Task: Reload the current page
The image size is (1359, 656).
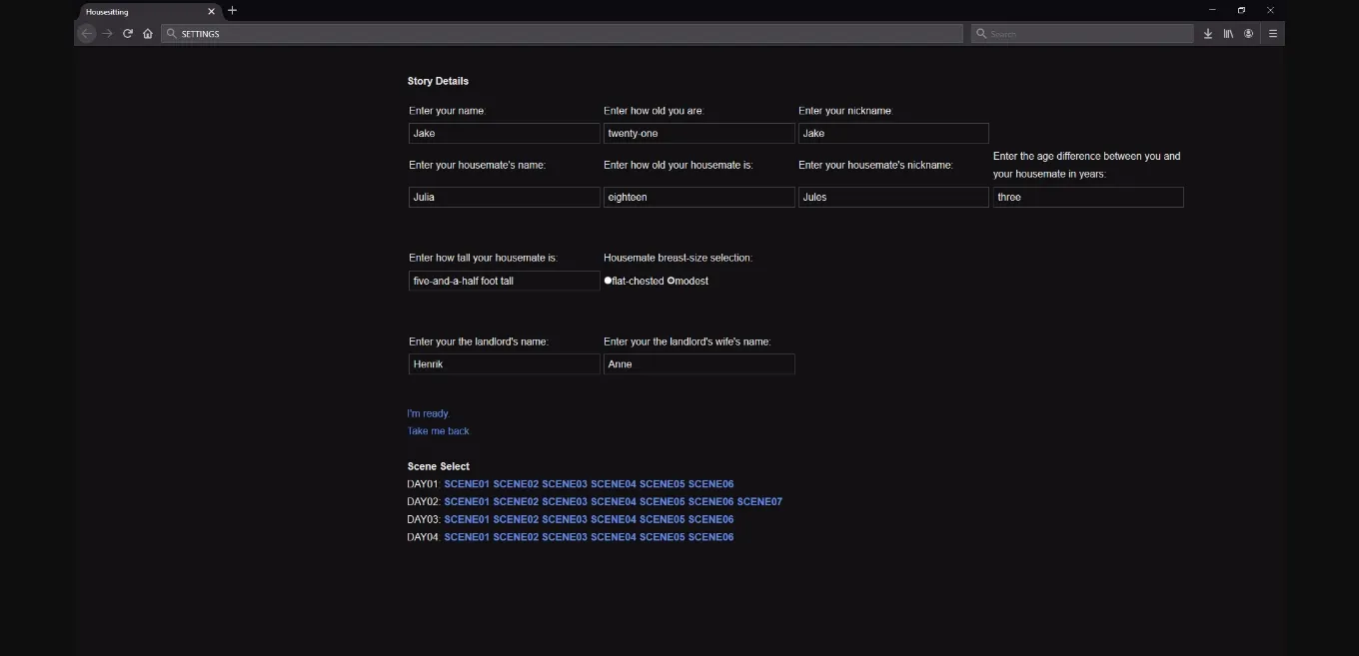Action: pyautogui.click(x=128, y=34)
